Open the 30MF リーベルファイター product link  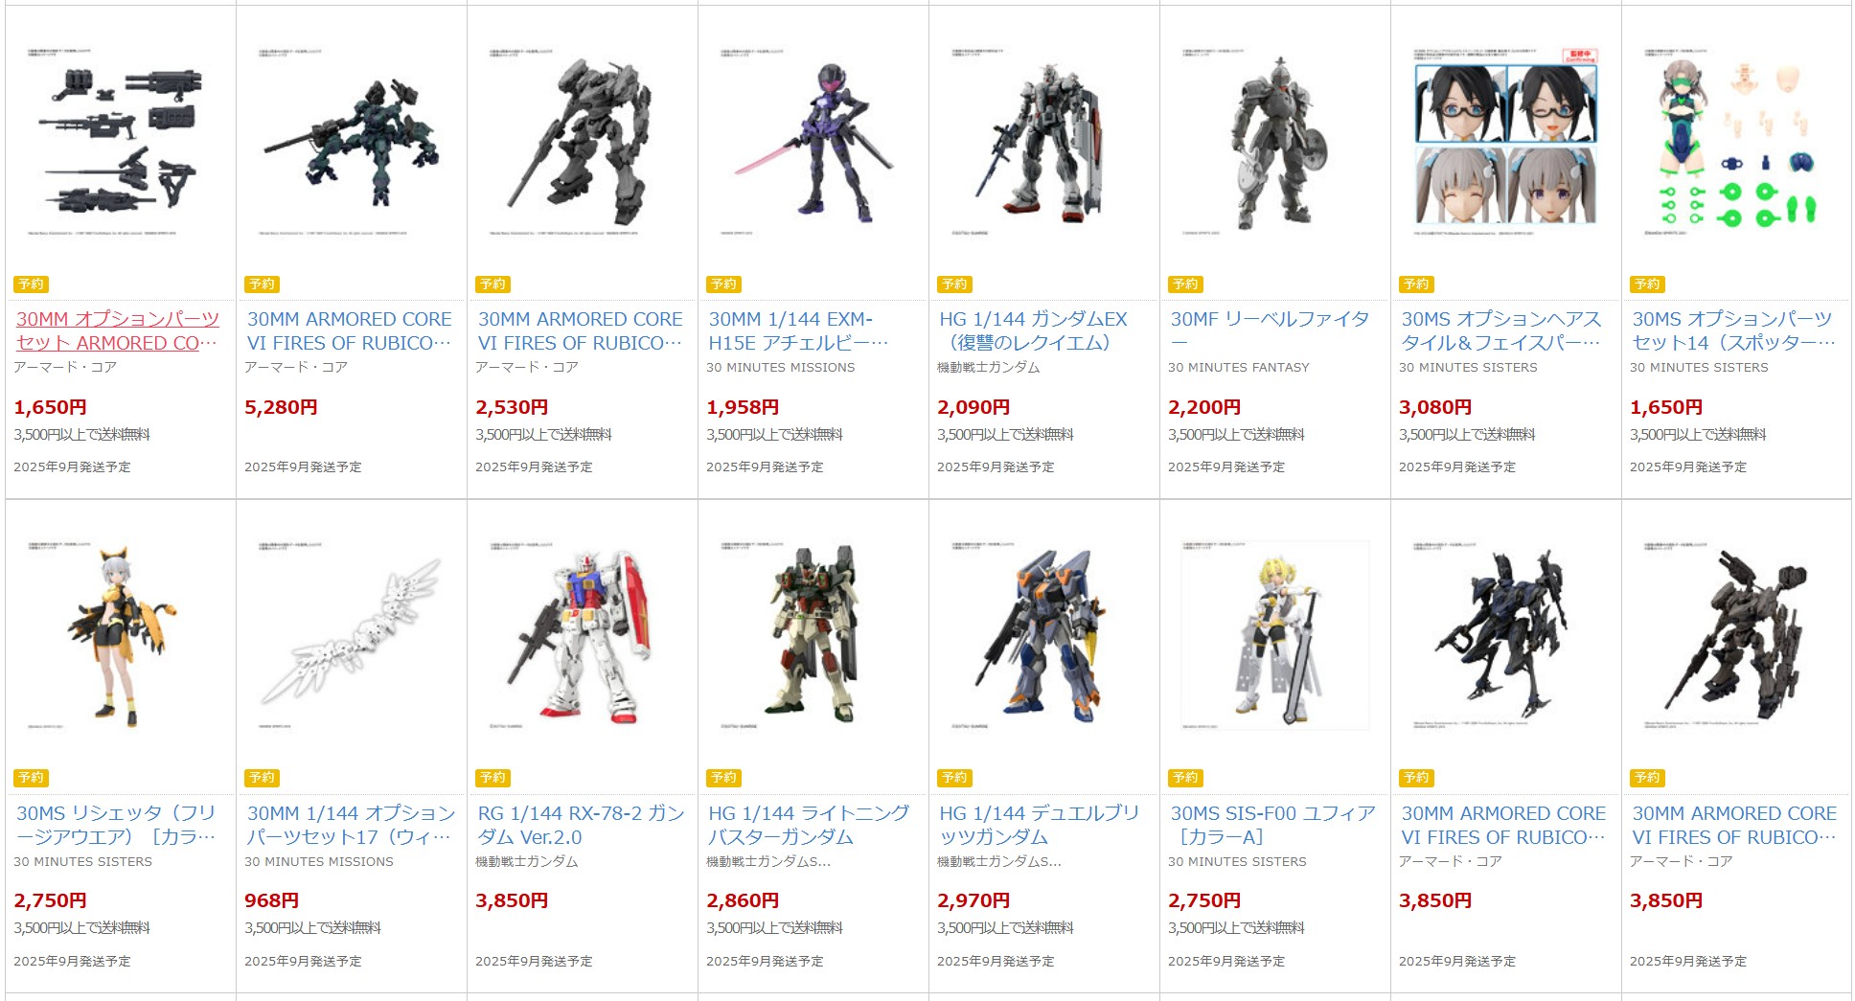pos(1270,330)
